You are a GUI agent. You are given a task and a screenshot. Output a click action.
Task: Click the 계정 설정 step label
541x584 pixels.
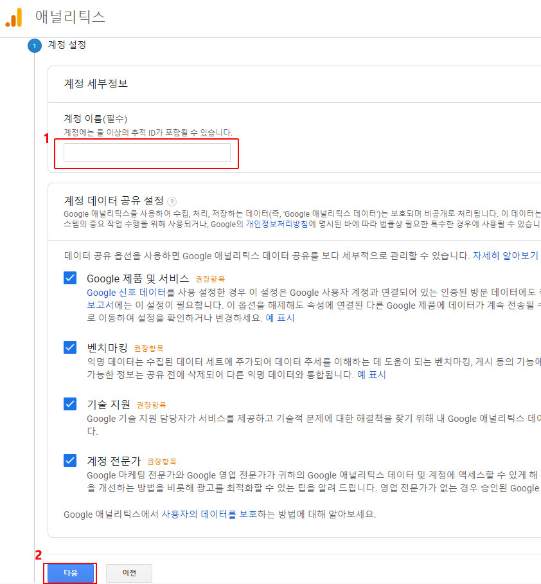point(67,45)
